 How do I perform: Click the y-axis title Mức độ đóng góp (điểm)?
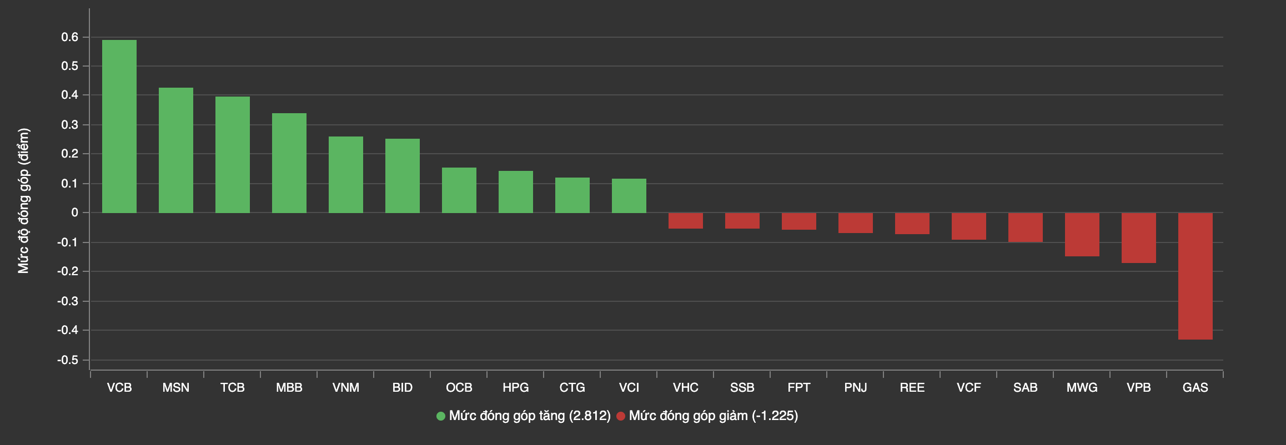click(x=23, y=201)
